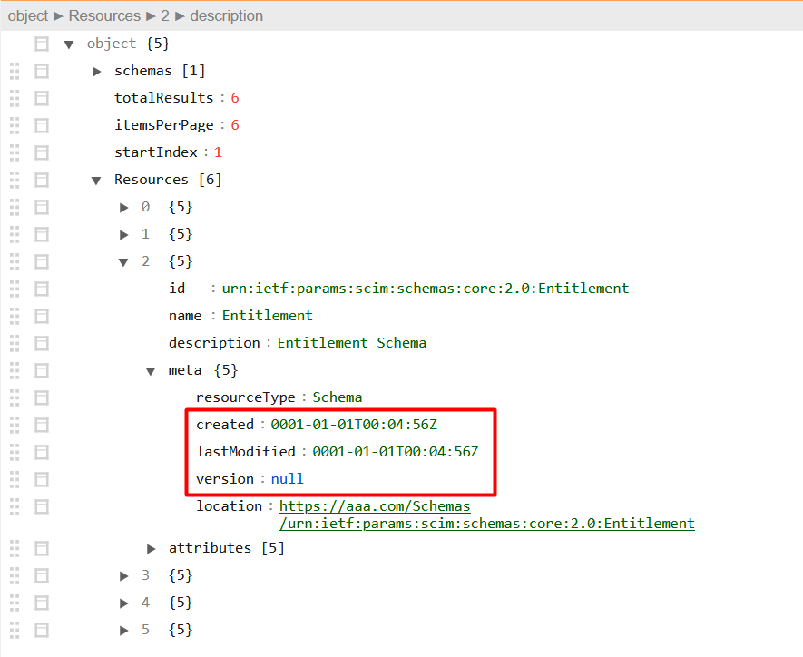Open the action menu for item 3 row
Screen dimensions: 803x657
click(42, 575)
